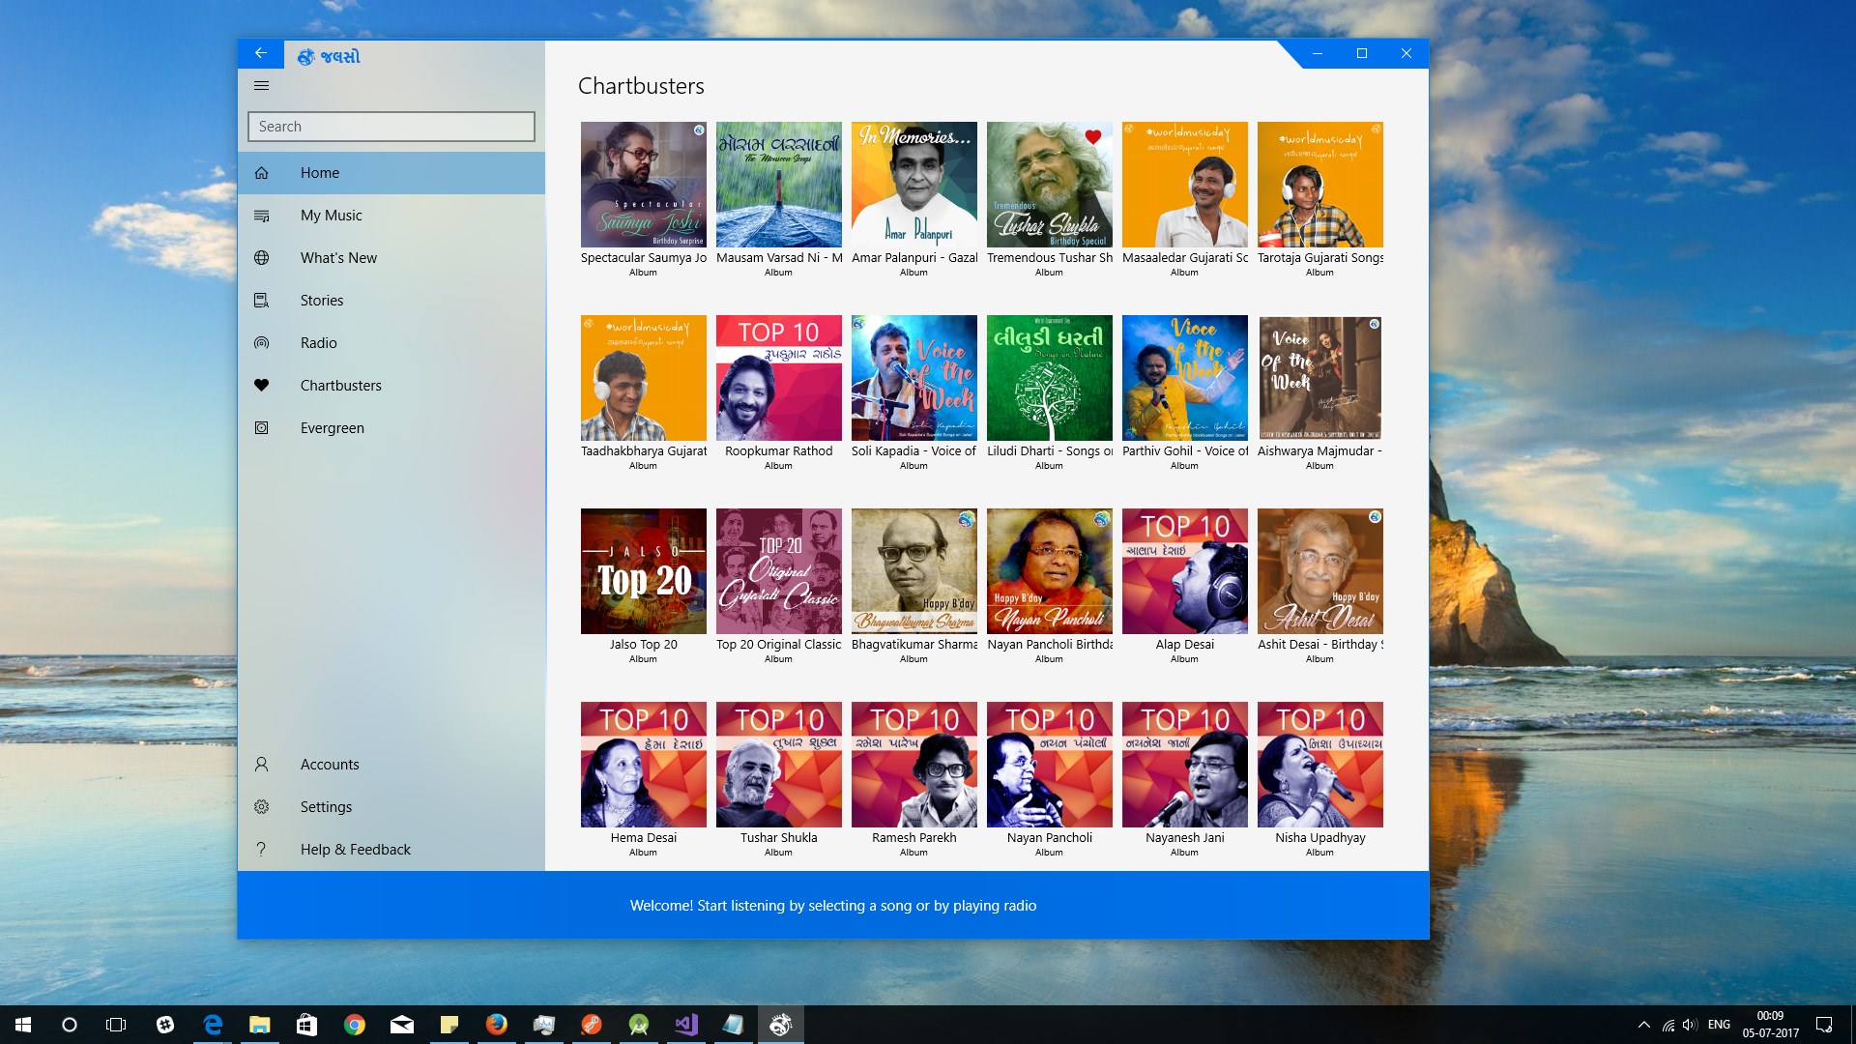Viewport: 1856px width, 1044px height.
Task: Toggle the hamburger menu icon
Action: click(261, 86)
